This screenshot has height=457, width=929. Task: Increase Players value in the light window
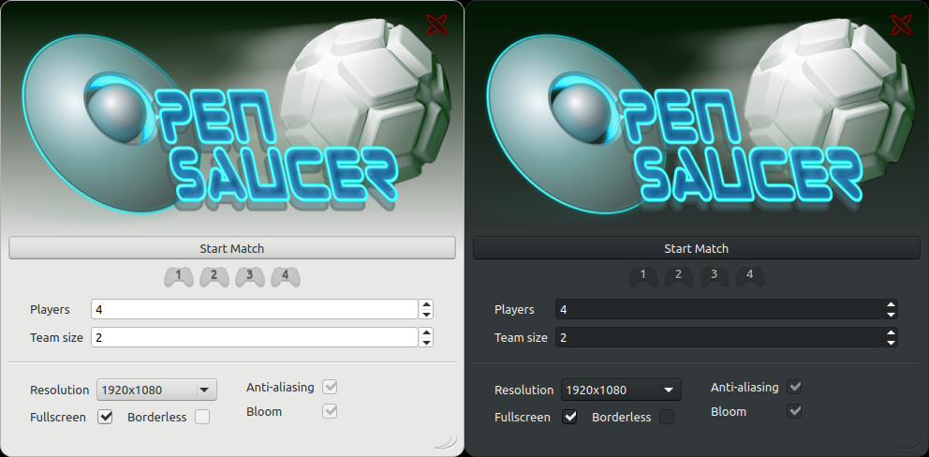(426, 304)
